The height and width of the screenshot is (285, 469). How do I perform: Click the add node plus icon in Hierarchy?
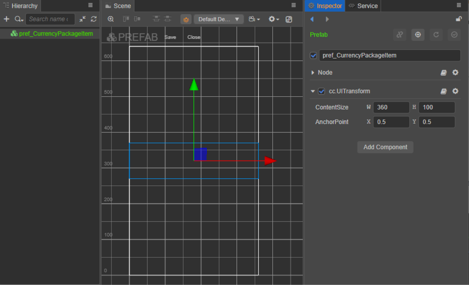6,19
